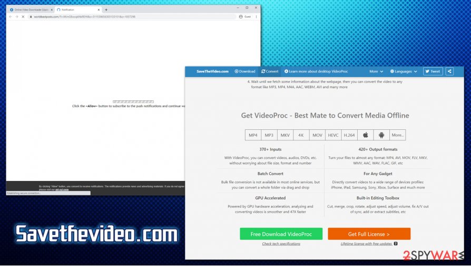Select the MP4 format box
This screenshot has width=471, height=266.
253,135
